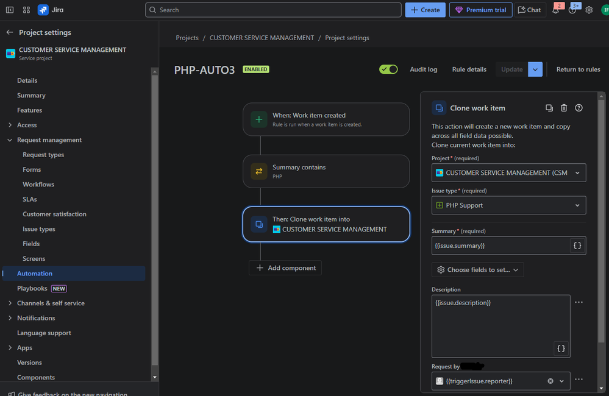609x396 pixels.
Task: Open the help icon in top bar
Action: point(572,10)
